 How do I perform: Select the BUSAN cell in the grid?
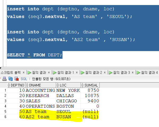click(x=68, y=117)
